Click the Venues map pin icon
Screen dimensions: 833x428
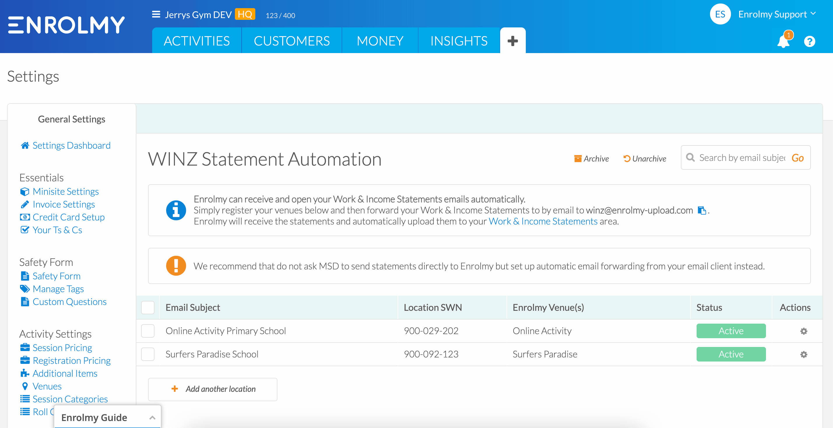pos(25,386)
